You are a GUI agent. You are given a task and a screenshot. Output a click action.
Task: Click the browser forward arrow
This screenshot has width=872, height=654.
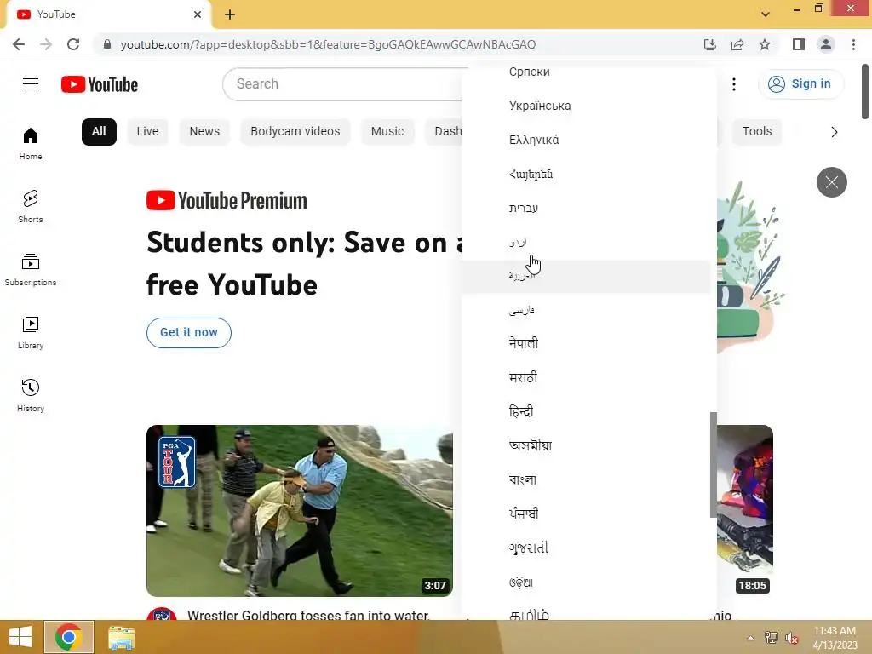click(x=46, y=44)
